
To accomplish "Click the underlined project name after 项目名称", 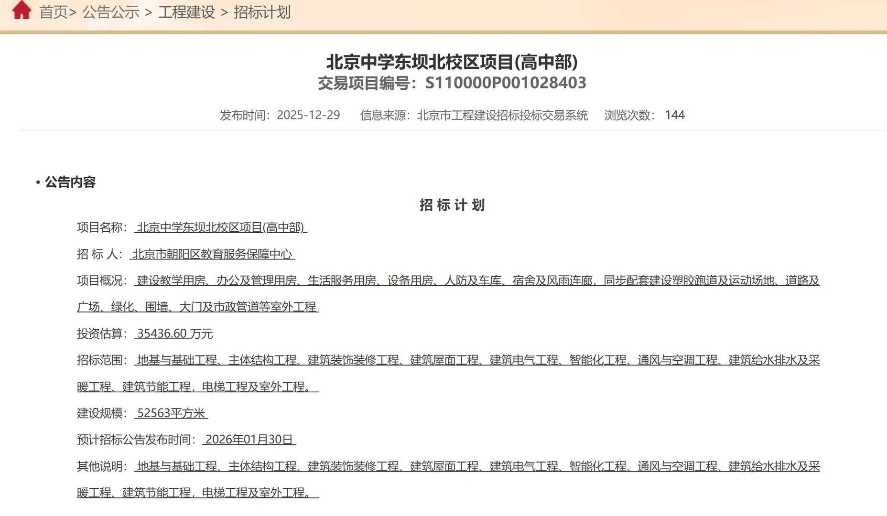I will [220, 227].
